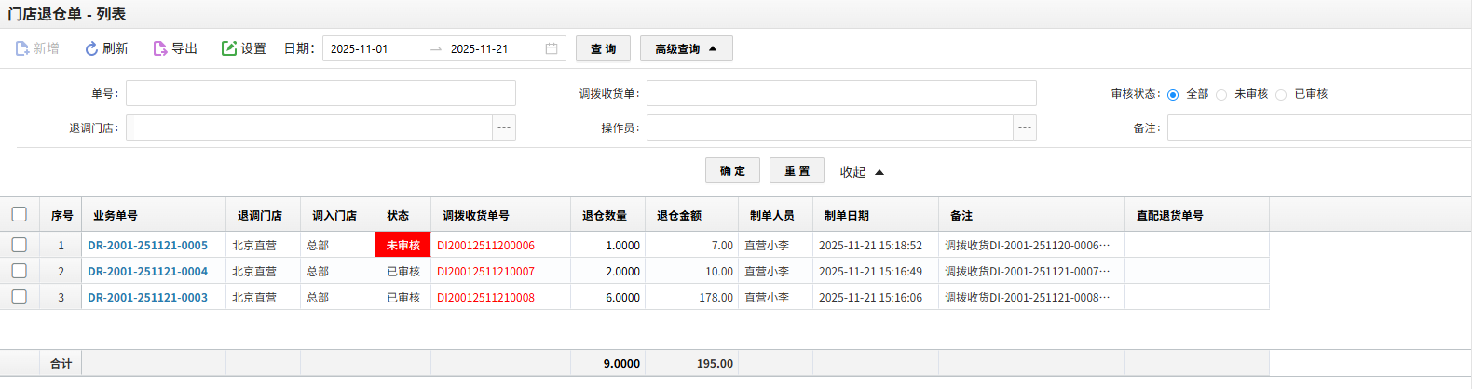Screen dimensions: 1472x389
Task: Click the 新增 (New) toolbar icon
Action: [x=22, y=48]
